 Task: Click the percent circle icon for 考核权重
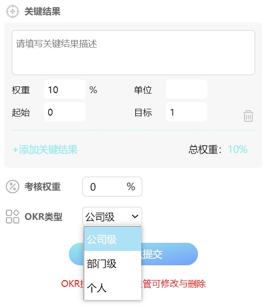coord(13,187)
